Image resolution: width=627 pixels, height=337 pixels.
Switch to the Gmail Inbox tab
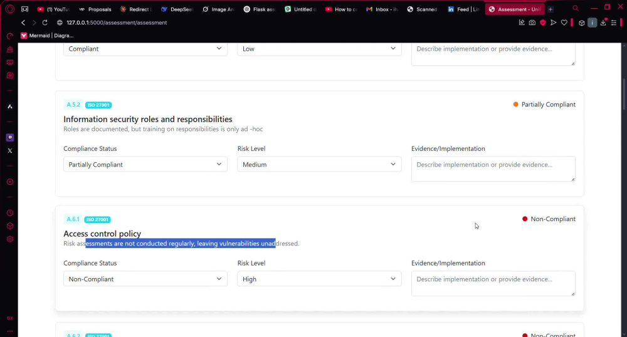pyautogui.click(x=382, y=9)
